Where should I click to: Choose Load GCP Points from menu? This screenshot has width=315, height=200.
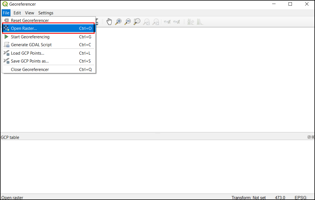[27, 53]
